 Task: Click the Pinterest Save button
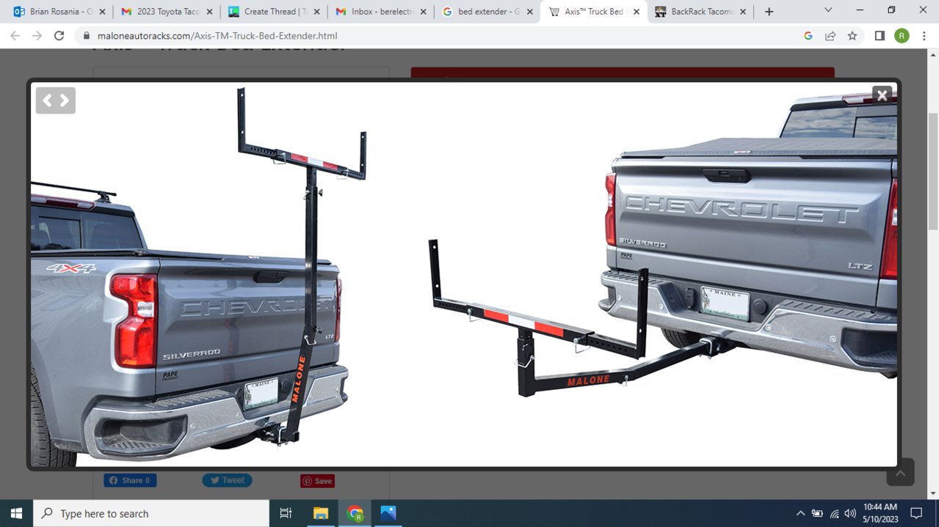317,482
